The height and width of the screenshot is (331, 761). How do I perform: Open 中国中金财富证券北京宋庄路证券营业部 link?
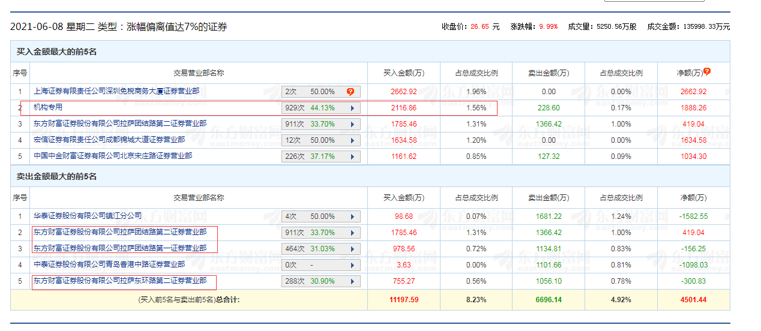coord(113,157)
